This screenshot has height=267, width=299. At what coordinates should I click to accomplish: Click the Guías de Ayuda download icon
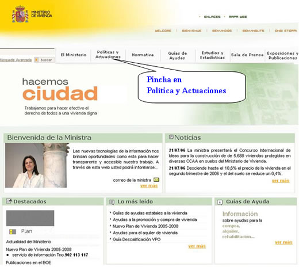[220, 202]
